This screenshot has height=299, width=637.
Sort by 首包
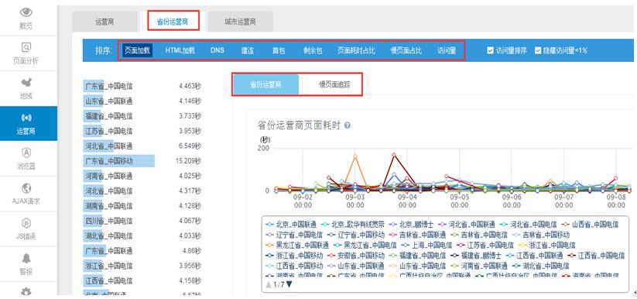(x=279, y=51)
